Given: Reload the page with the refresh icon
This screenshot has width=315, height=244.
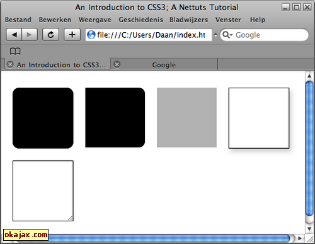Looking at the screenshot, I should 50,35.
